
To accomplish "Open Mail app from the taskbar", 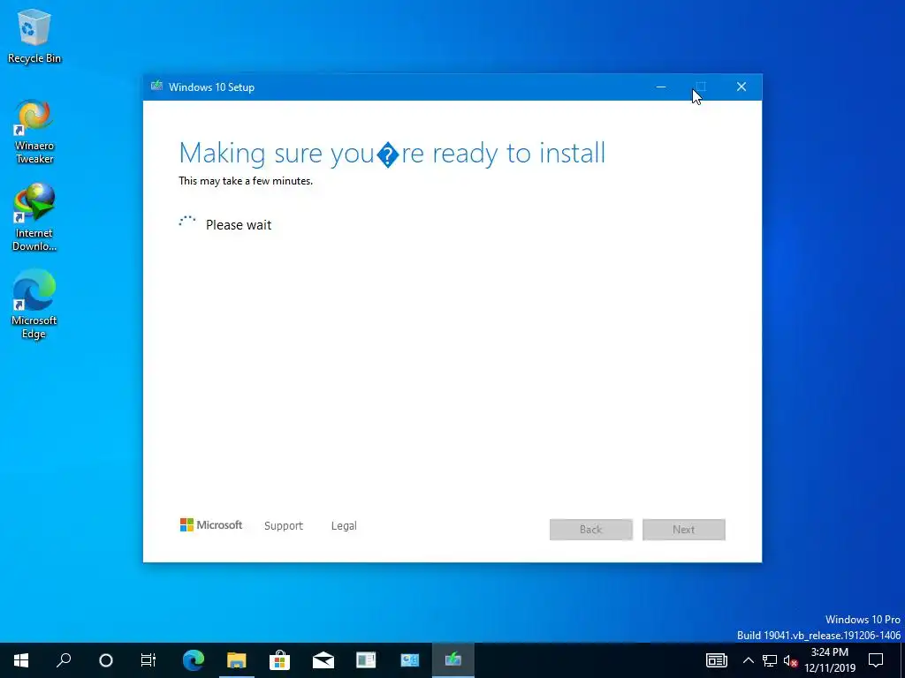I will tap(323, 660).
